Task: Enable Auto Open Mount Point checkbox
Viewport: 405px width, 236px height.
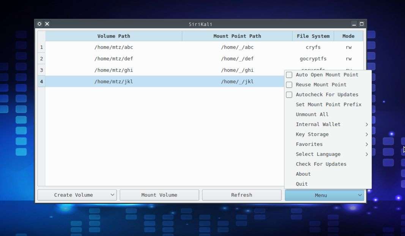Action: (x=289, y=75)
